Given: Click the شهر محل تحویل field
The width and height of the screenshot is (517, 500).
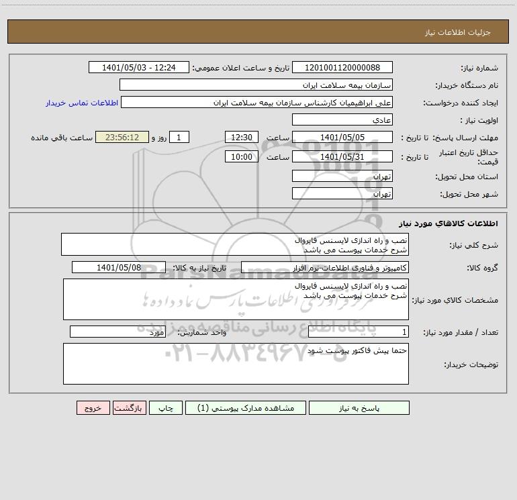Looking at the screenshot, I should [x=342, y=193].
